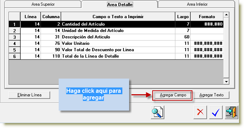244x128 pixels.
Task: Switch to the Area Superior tab
Action: click(x=43, y=4)
